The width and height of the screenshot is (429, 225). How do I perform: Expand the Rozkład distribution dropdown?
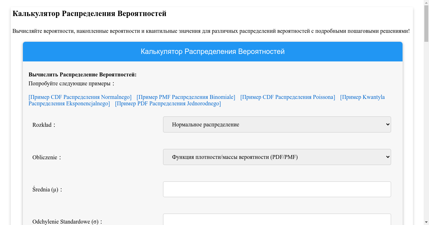pyautogui.click(x=277, y=125)
